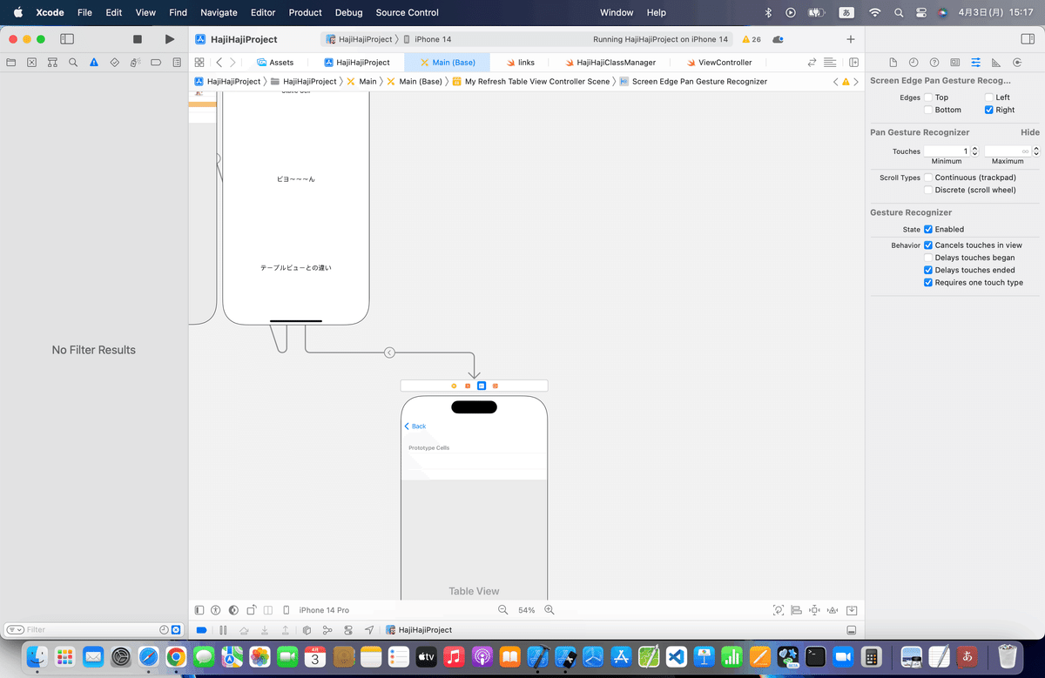This screenshot has height=678, width=1045.
Task: Show the Quick Help inspector
Action: [x=934, y=63]
